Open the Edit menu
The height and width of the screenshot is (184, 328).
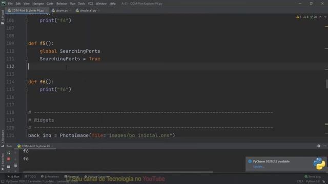[18, 4]
